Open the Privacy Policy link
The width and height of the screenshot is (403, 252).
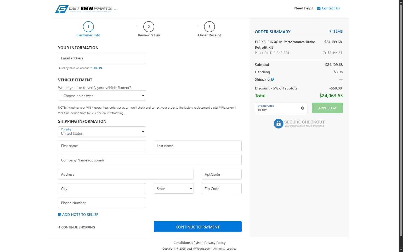click(x=215, y=243)
